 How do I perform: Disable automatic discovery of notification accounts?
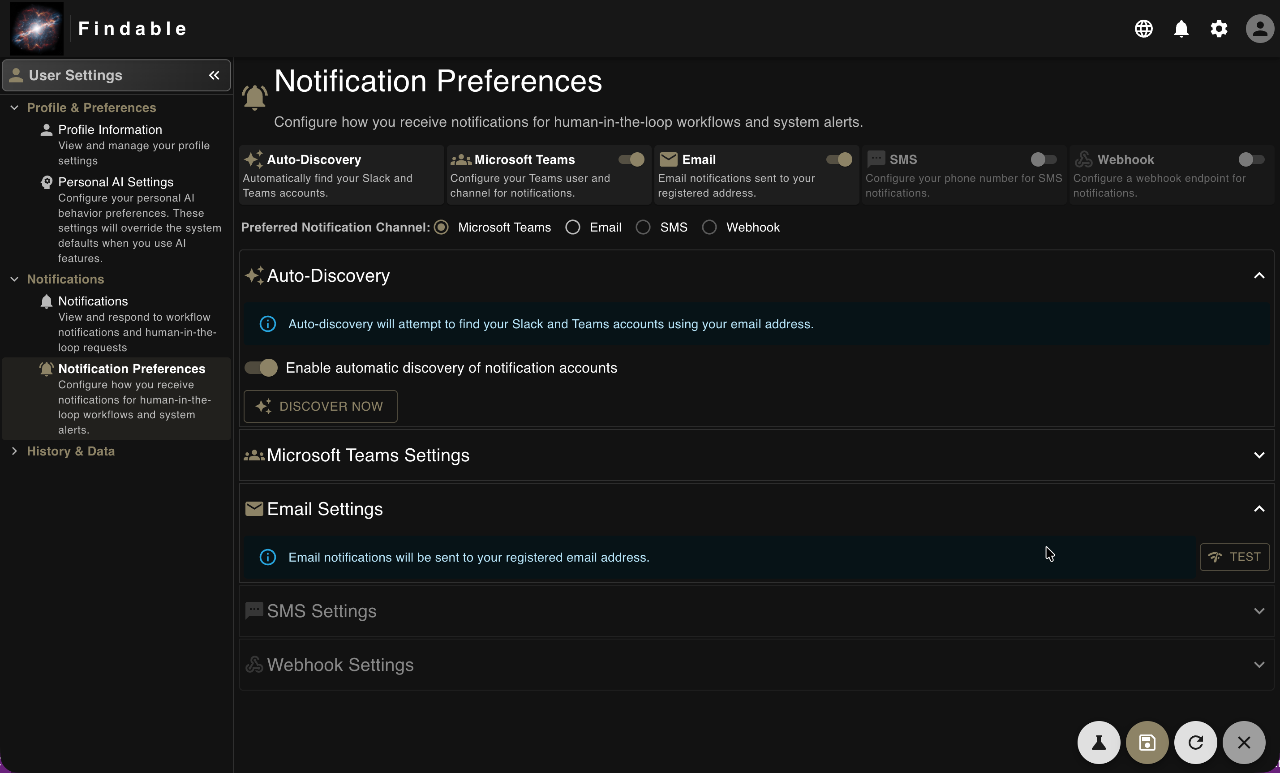click(x=261, y=368)
